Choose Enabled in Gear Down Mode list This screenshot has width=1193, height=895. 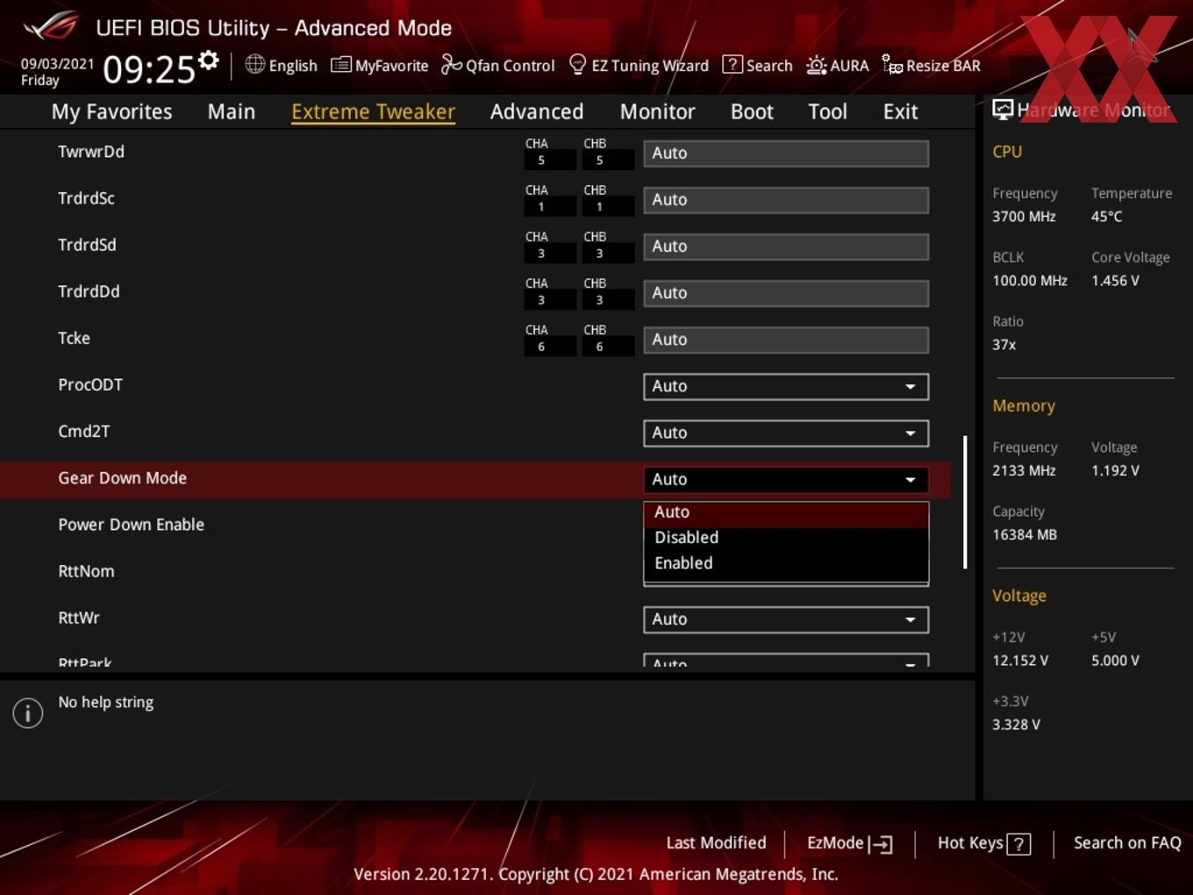786,563
